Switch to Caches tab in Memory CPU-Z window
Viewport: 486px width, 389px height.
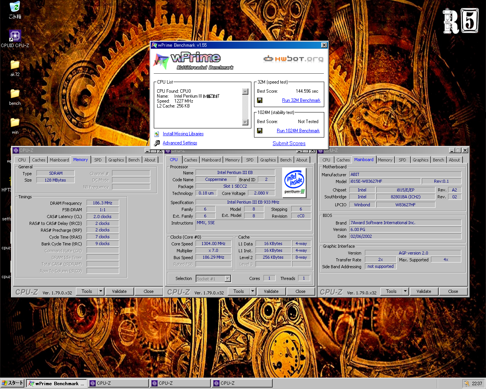click(x=39, y=160)
